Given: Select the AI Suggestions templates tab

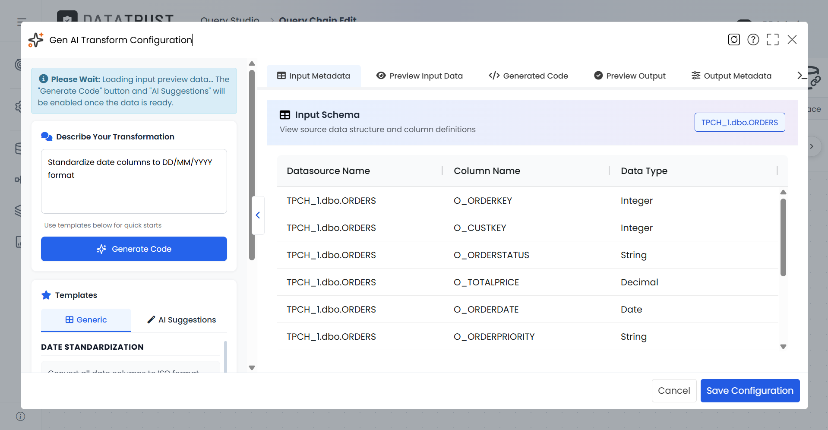Looking at the screenshot, I should pyautogui.click(x=181, y=320).
